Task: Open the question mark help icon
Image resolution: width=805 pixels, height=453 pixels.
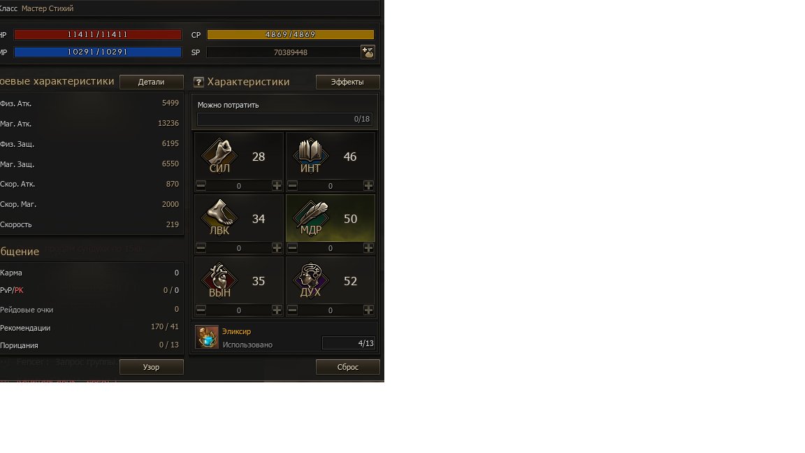Action: pos(198,82)
